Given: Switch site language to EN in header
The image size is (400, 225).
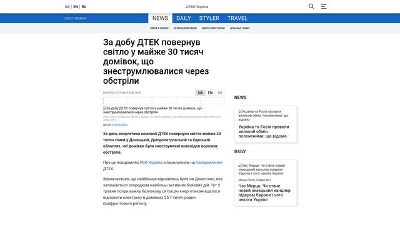Looking at the screenshot, I should 76,7.
